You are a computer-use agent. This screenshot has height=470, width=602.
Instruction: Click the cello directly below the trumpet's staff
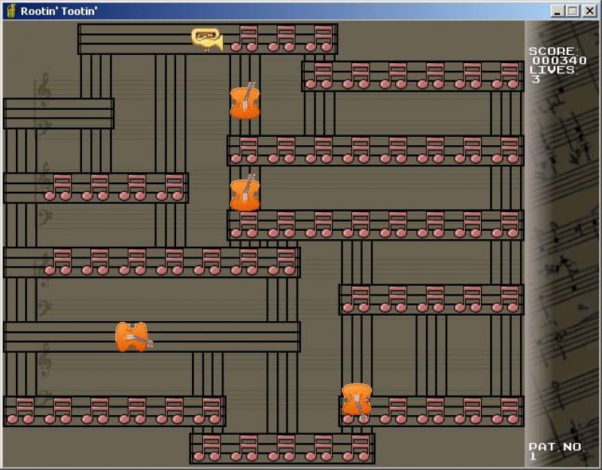[245, 101]
